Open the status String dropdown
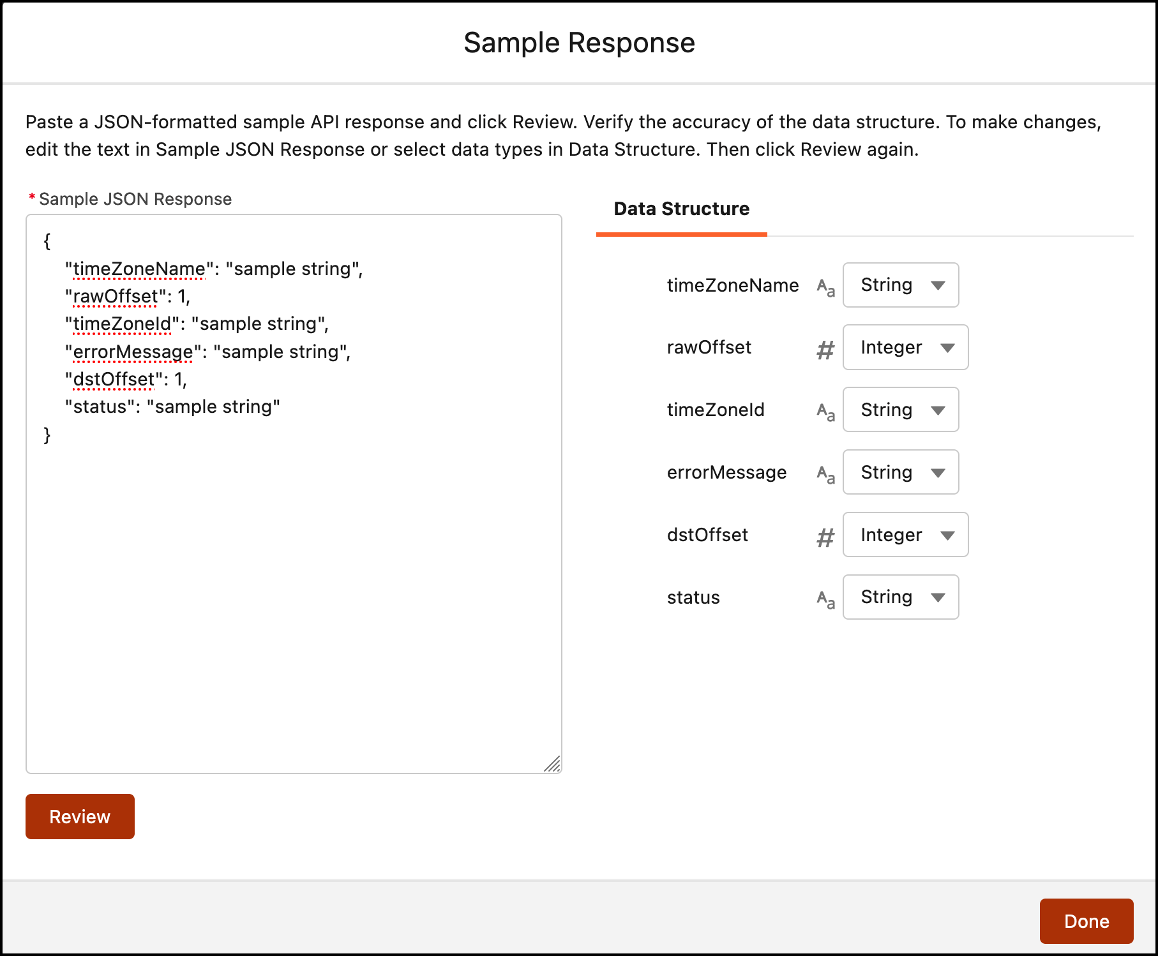This screenshot has width=1158, height=956. pyautogui.click(x=900, y=597)
